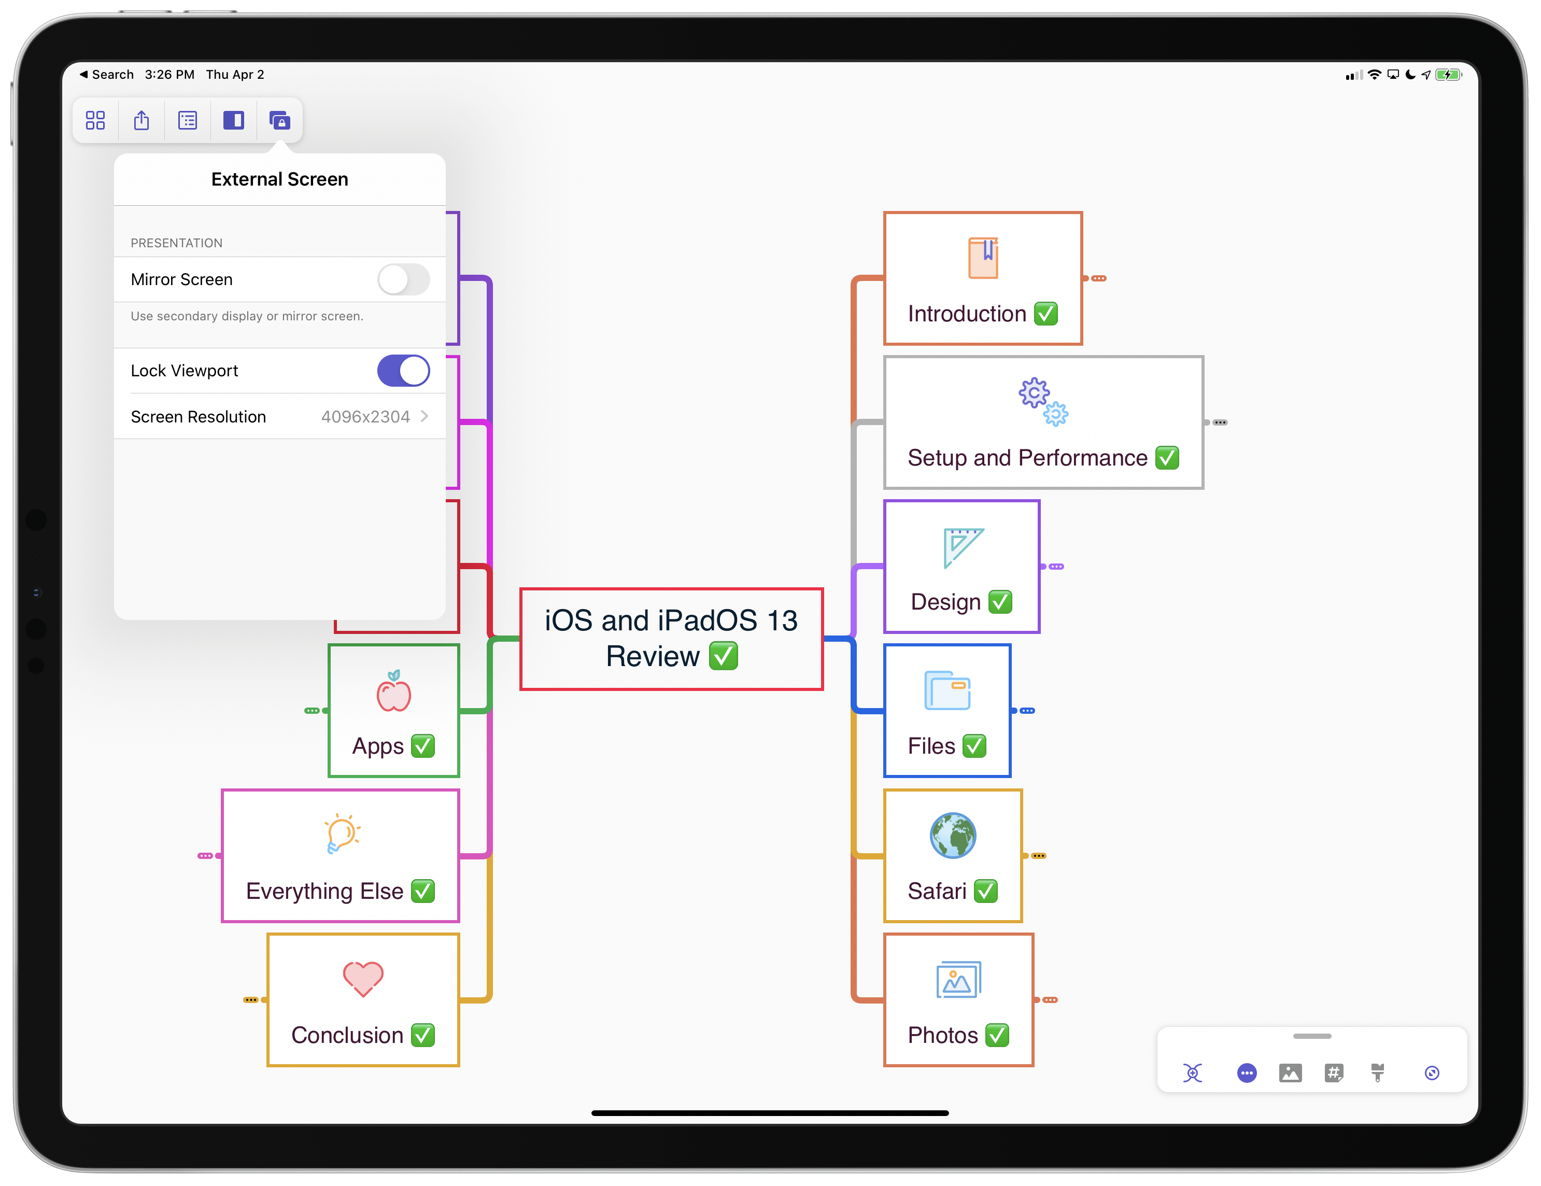This screenshot has height=1186, width=1541.
Task: Toggle the Files checkmark
Action: click(x=974, y=746)
